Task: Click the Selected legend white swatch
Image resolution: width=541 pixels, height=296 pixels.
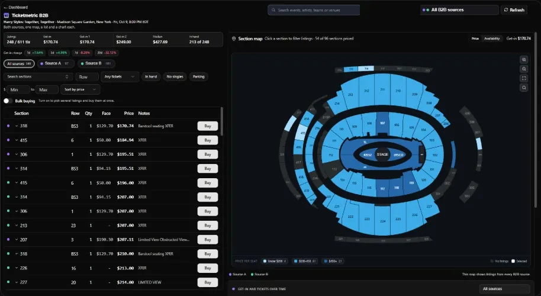Action: [513, 261]
